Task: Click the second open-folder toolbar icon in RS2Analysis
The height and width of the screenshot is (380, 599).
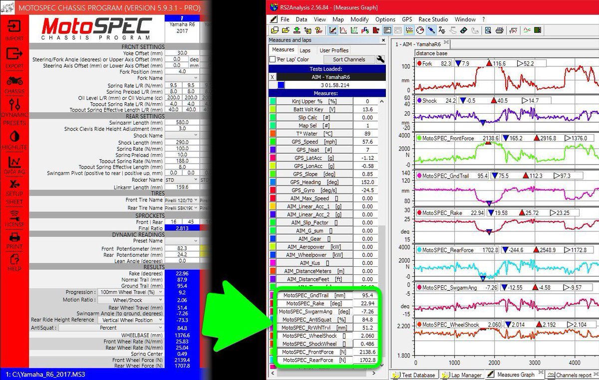Action: click(x=285, y=30)
